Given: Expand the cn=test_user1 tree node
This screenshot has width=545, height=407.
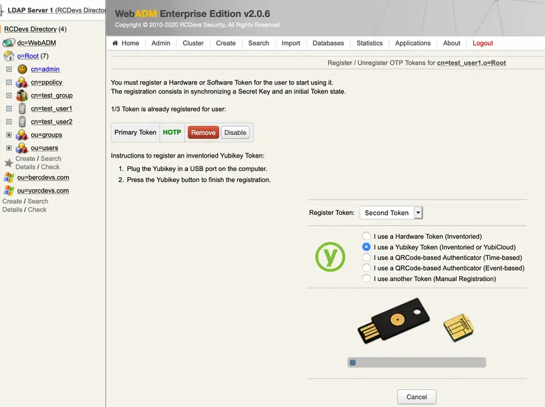Looking at the screenshot, I should pyautogui.click(x=9, y=108).
